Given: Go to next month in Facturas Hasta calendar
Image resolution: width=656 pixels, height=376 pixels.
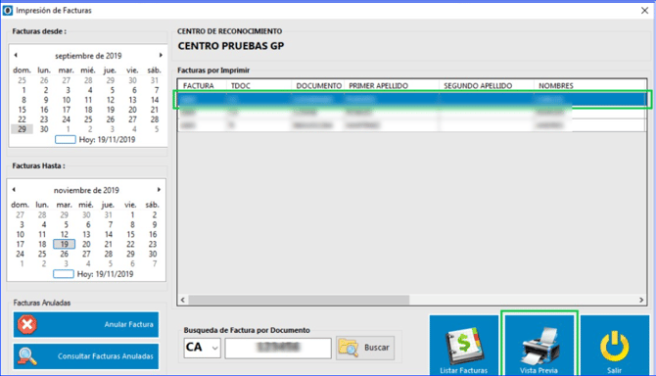Looking at the screenshot, I should click(x=159, y=189).
